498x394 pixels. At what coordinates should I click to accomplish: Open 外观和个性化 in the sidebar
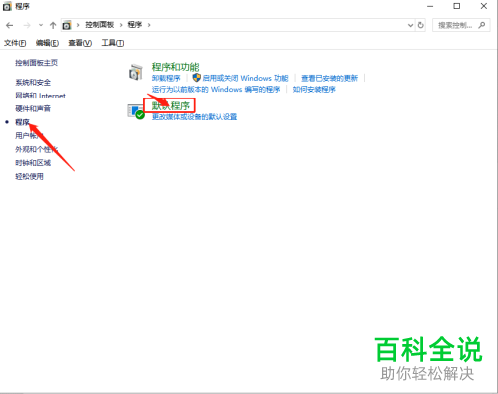(37, 149)
